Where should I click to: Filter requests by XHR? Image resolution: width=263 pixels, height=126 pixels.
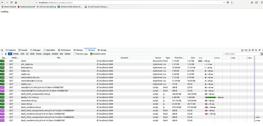(32, 54)
